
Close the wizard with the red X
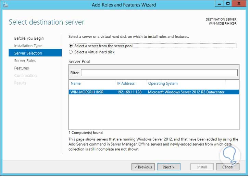[x=240, y=4]
